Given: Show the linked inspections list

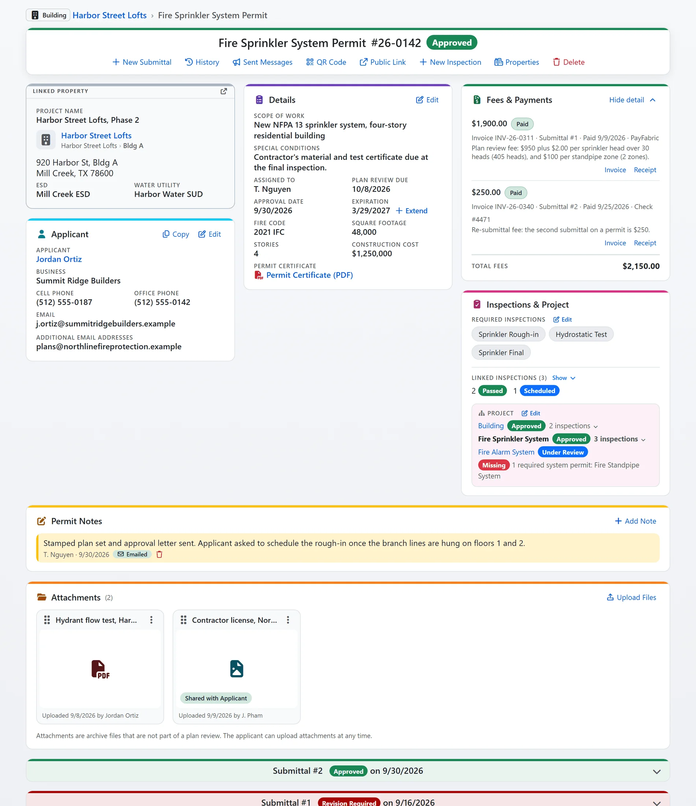Looking at the screenshot, I should click(564, 378).
